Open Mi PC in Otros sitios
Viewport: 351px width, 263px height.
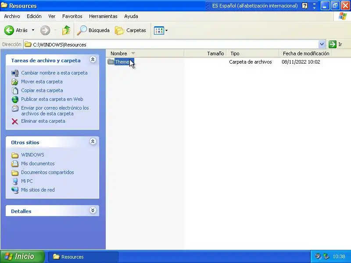pos(27,181)
